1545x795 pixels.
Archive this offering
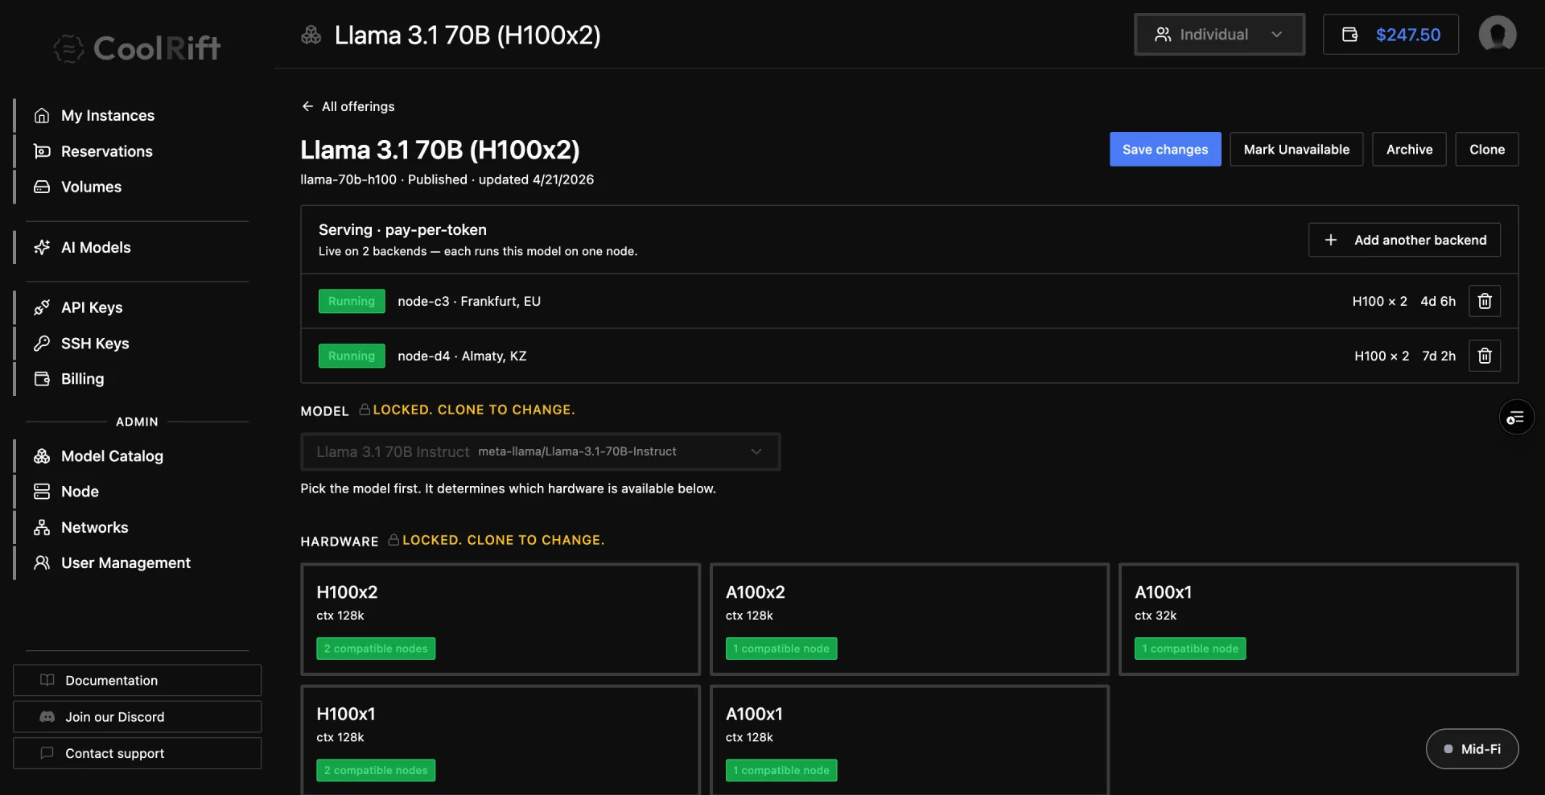point(1409,150)
